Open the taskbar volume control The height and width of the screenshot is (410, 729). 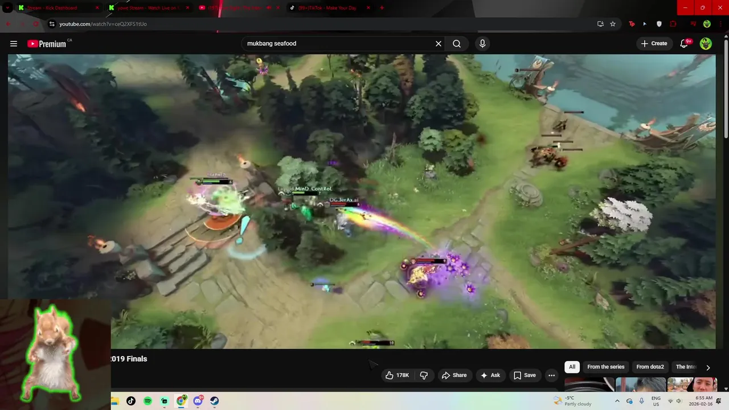tap(678, 401)
